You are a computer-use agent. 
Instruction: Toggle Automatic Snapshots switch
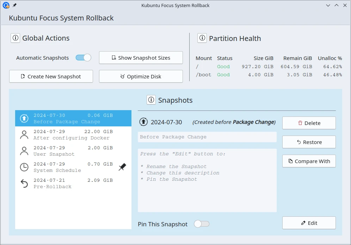point(83,58)
